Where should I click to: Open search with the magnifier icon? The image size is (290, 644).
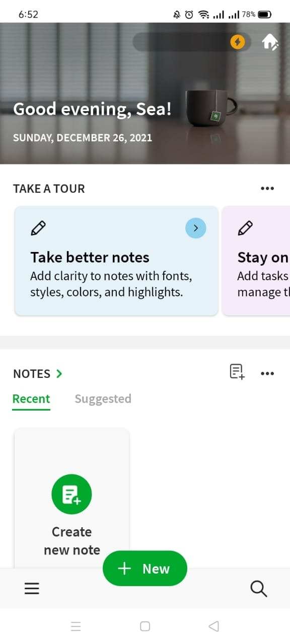click(x=259, y=588)
